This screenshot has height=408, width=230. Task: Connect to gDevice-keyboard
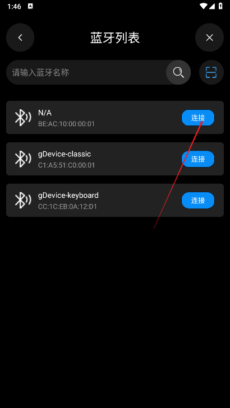pyautogui.click(x=198, y=201)
